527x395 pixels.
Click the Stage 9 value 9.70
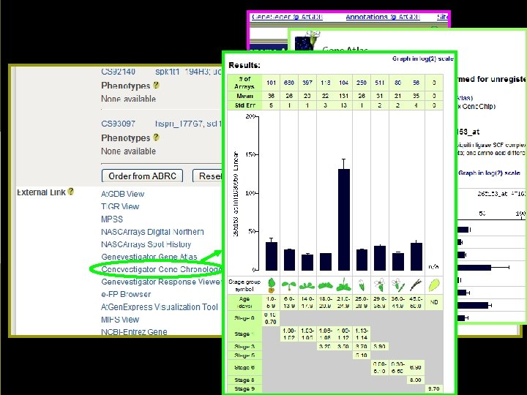[x=434, y=389]
